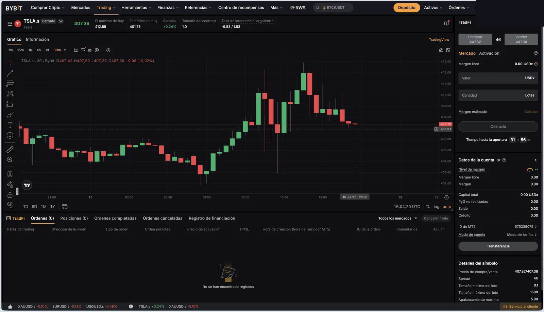Open the Más dropdown menu

coord(276,7)
